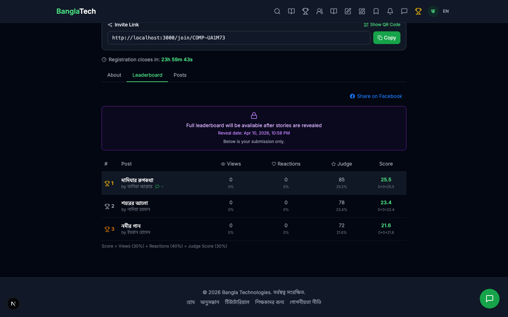Image resolution: width=508 pixels, height=317 pixels.
Task: Click Share on Facebook
Action: [x=376, y=96]
